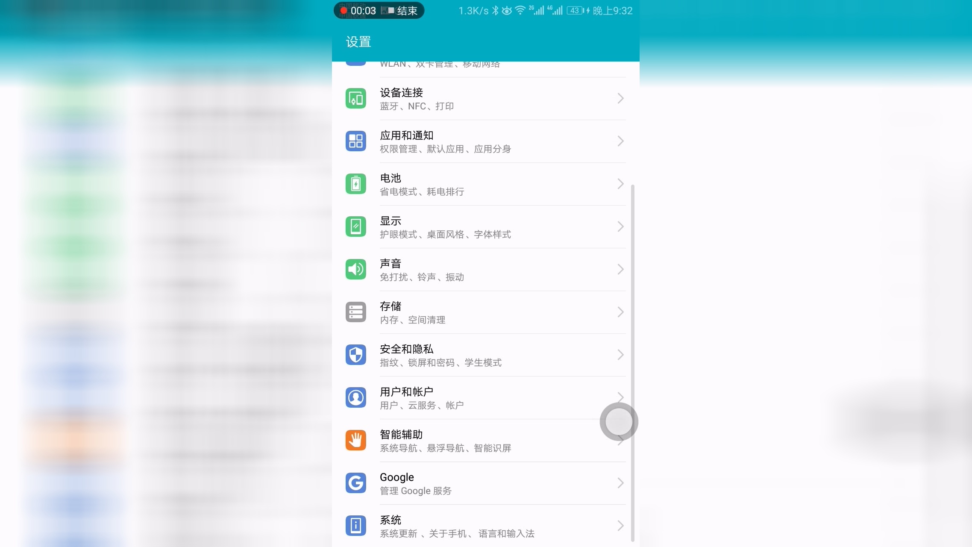Tap the 设置 page title
Viewport: 972px width, 547px height.
[358, 42]
